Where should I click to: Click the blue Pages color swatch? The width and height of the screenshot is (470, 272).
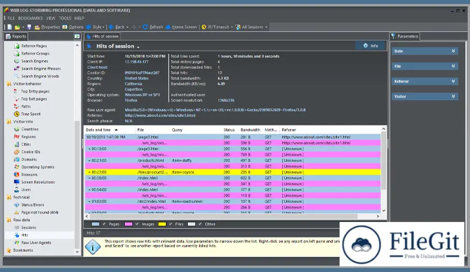coord(96,224)
